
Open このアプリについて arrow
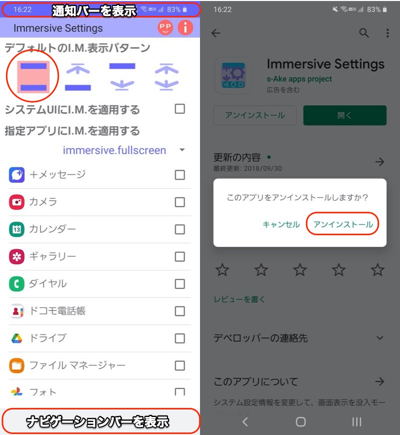point(380,381)
